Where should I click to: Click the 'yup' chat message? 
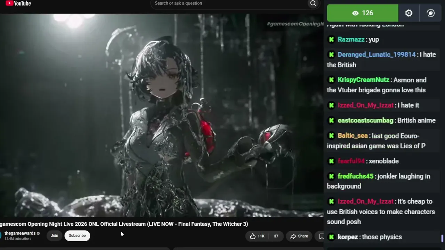[x=374, y=40]
